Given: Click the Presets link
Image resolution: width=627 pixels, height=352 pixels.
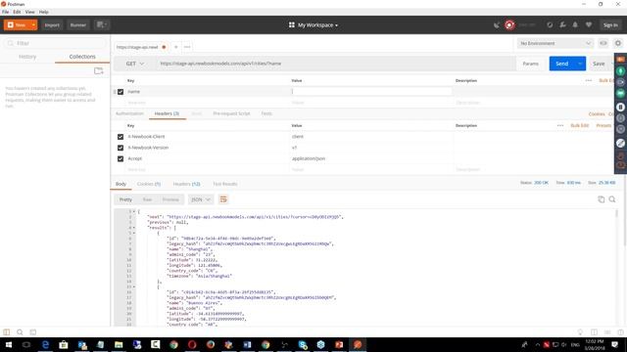Looking at the screenshot, I should (x=603, y=125).
